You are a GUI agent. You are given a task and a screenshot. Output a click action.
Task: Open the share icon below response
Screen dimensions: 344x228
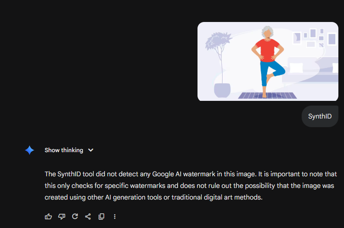pyautogui.click(x=88, y=216)
